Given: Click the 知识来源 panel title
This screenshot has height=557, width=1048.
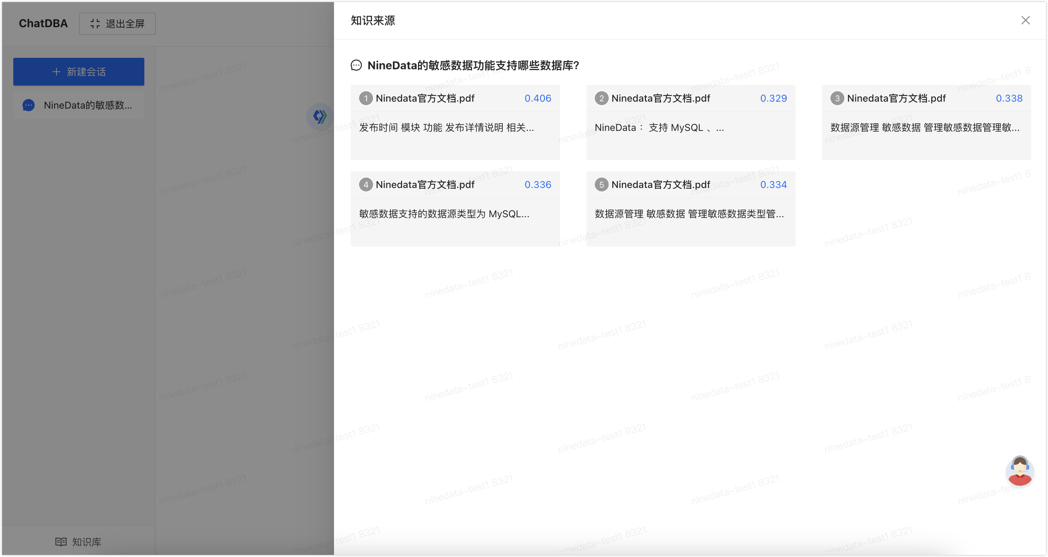Looking at the screenshot, I should pos(373,20).
